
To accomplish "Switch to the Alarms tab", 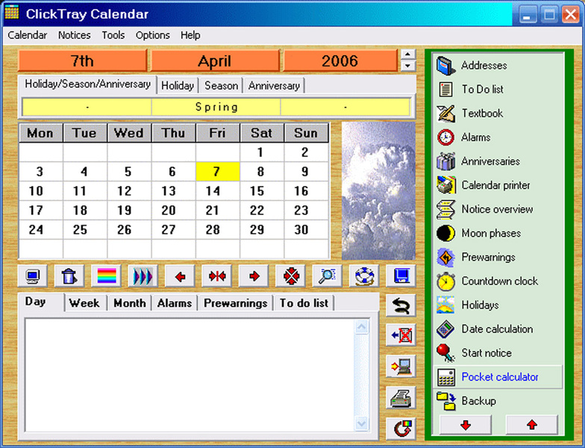I will click(x=175, y=303).
